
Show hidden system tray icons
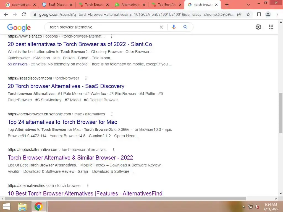[x=243, y=207]
